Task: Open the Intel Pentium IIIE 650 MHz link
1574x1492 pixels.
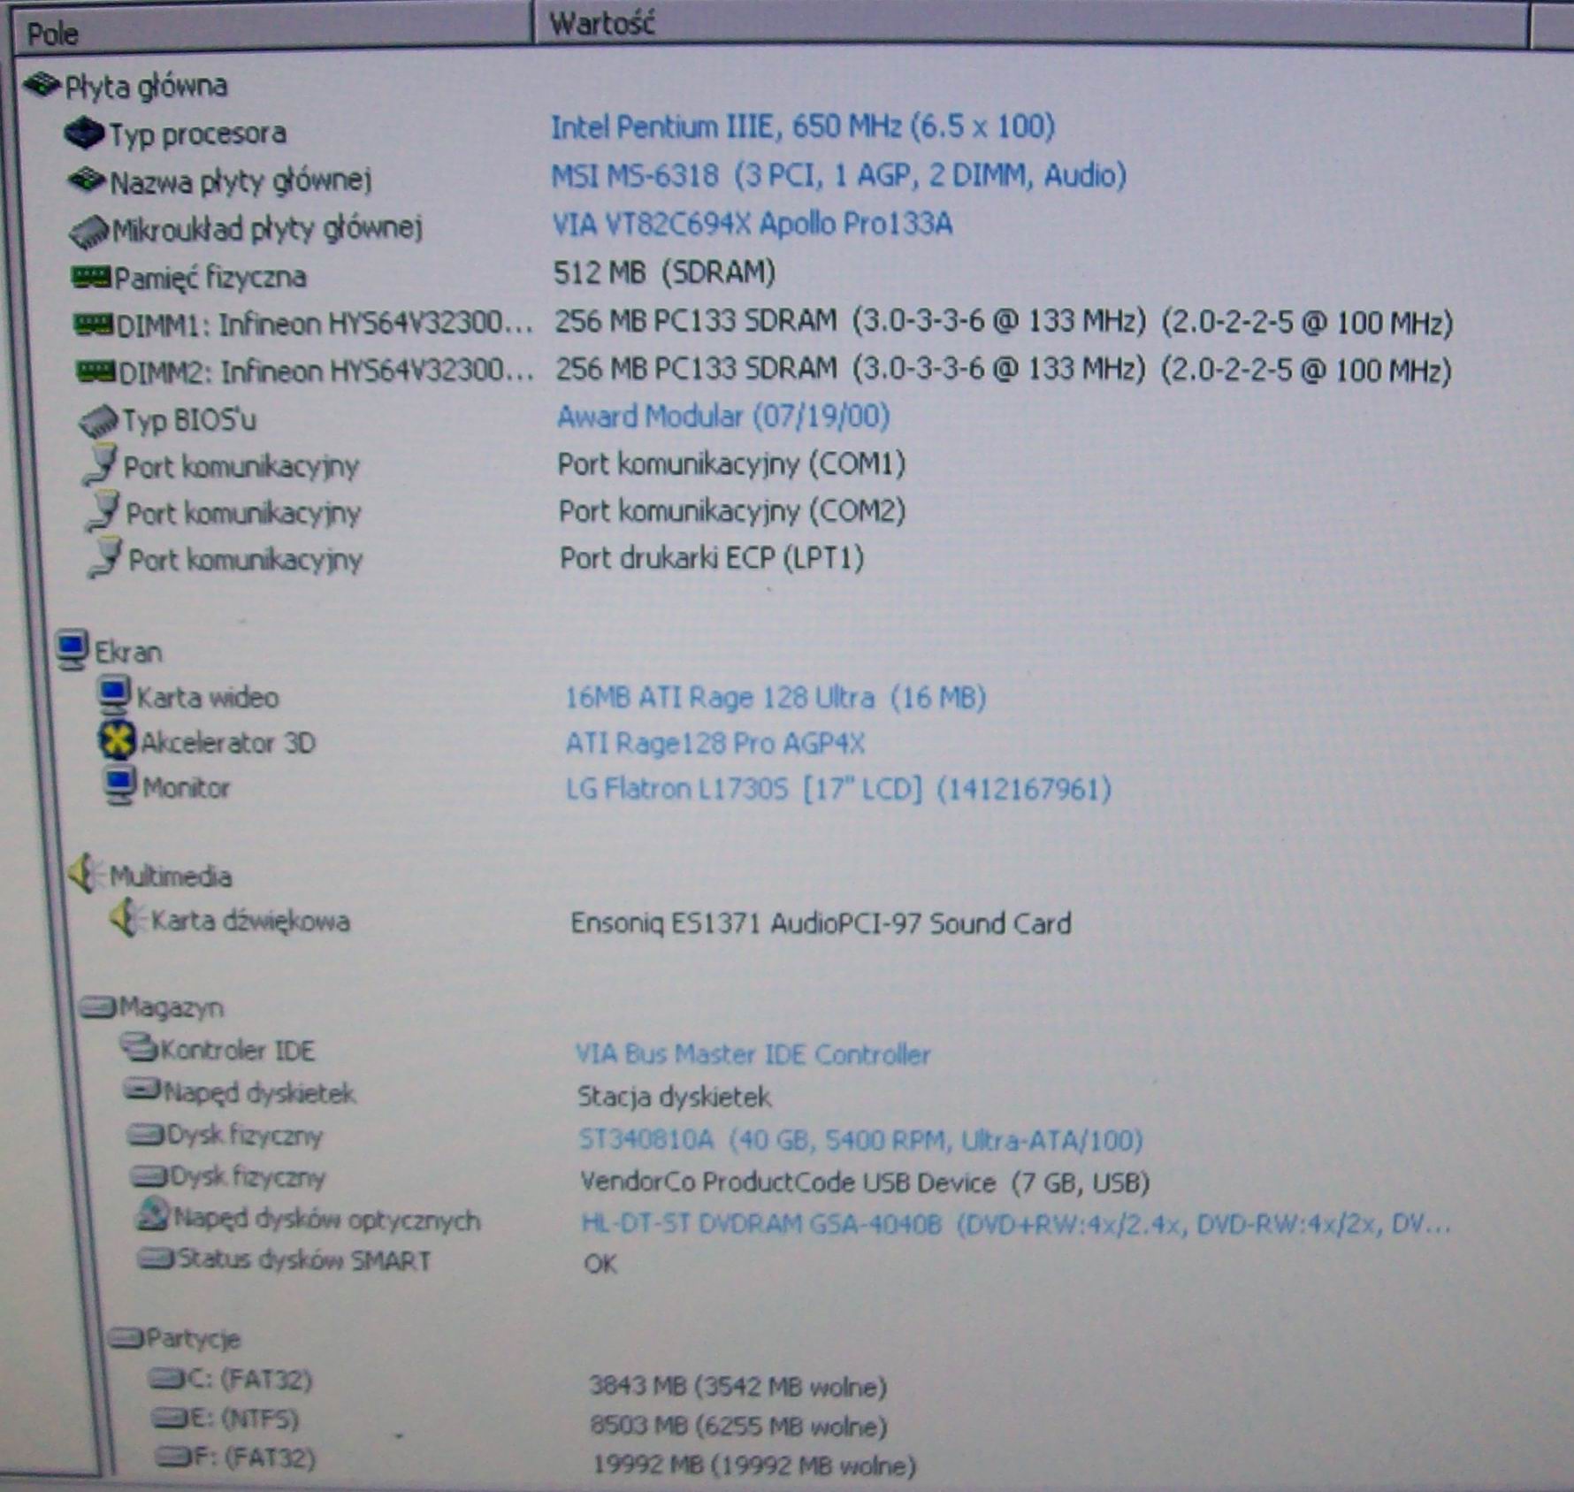Action: 803,127
